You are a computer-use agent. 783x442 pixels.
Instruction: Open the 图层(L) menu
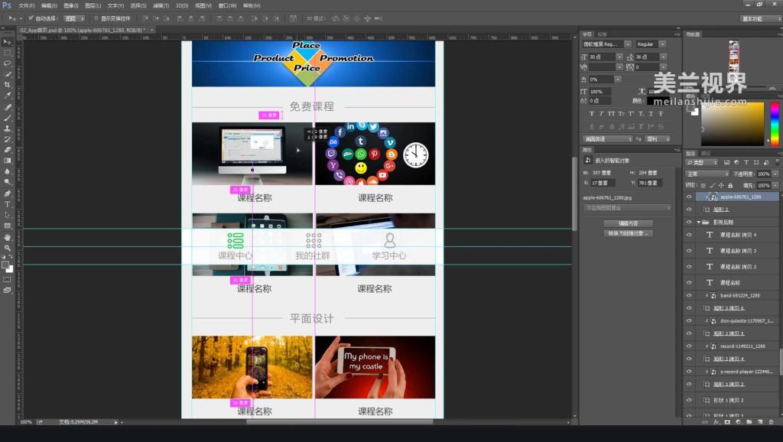pos(93,5)
